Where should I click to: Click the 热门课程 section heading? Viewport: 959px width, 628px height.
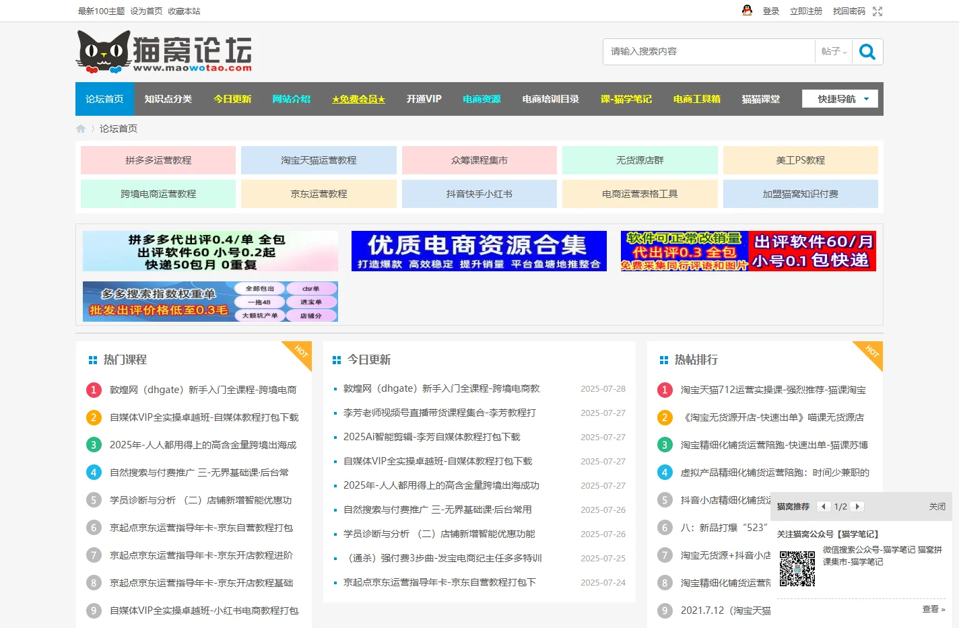click(x=125, y=360)
